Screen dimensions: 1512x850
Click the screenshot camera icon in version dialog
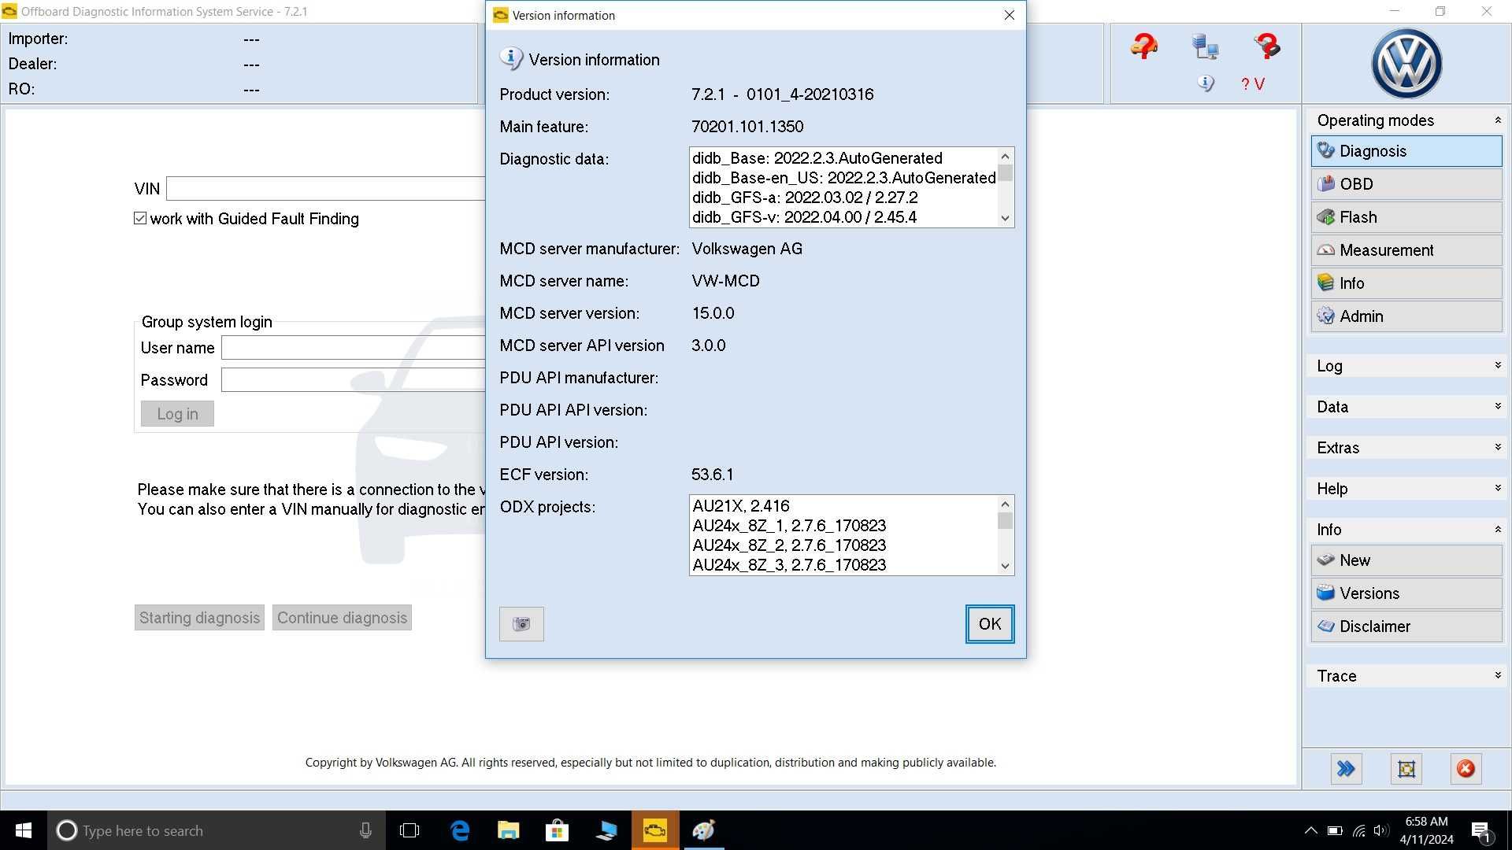click(521, 623)
